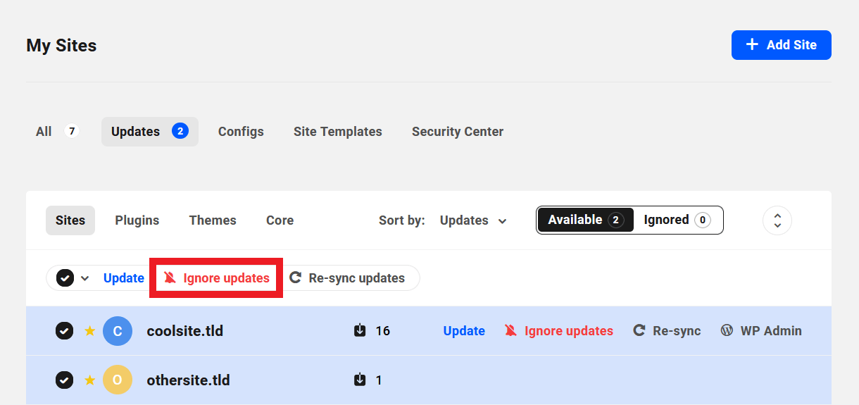Click bulk Update in the toolbar
This screenshot has width=859, height=405.
point(124,278)
